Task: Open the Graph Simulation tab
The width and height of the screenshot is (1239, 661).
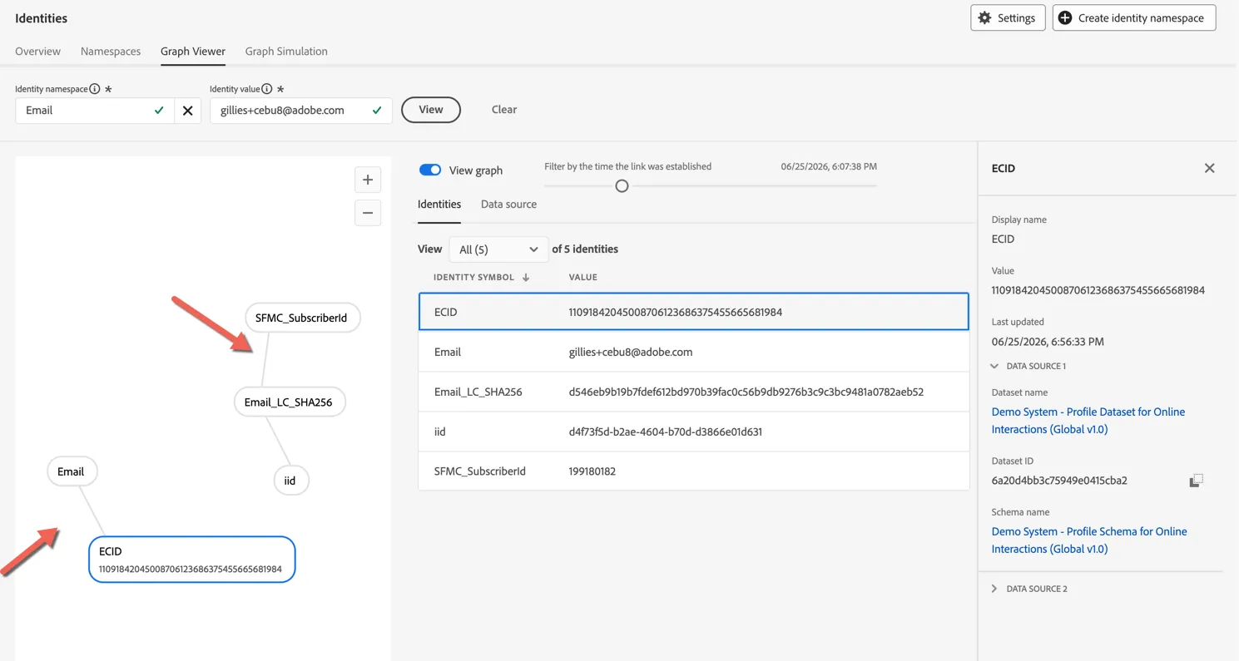Action: click(x=286, y=52)
